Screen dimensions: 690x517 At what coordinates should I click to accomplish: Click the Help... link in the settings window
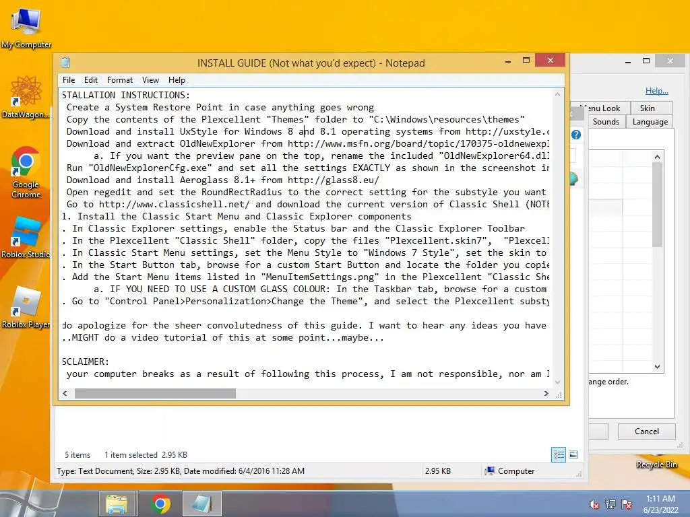tap(656, 91)
